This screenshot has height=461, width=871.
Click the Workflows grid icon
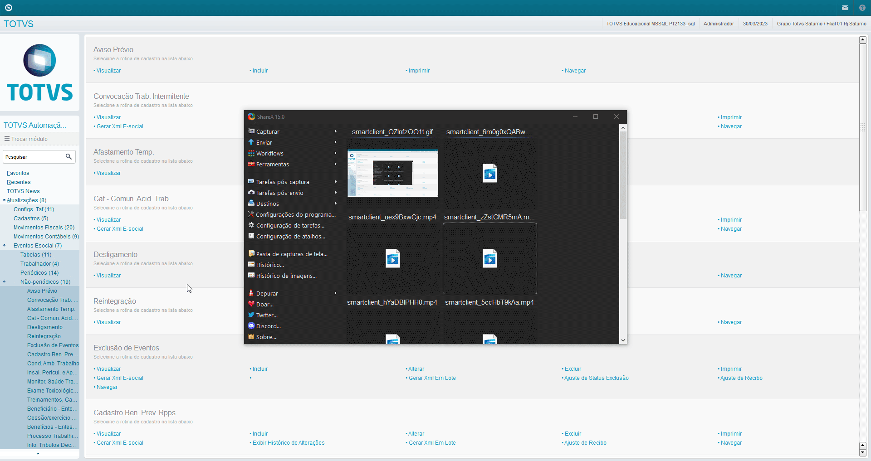[x=251, y=153]
